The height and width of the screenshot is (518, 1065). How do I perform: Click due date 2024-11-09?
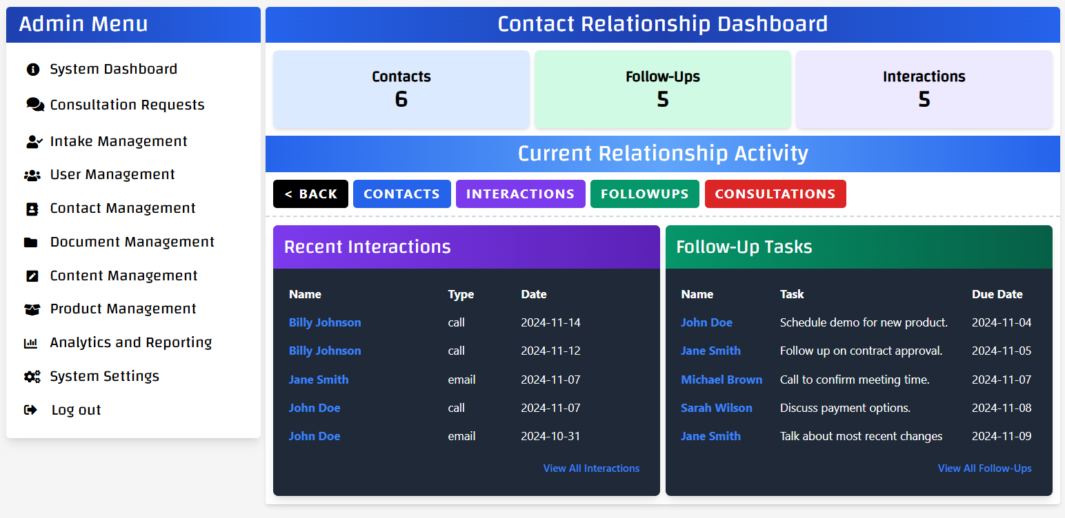[1002, 436]
